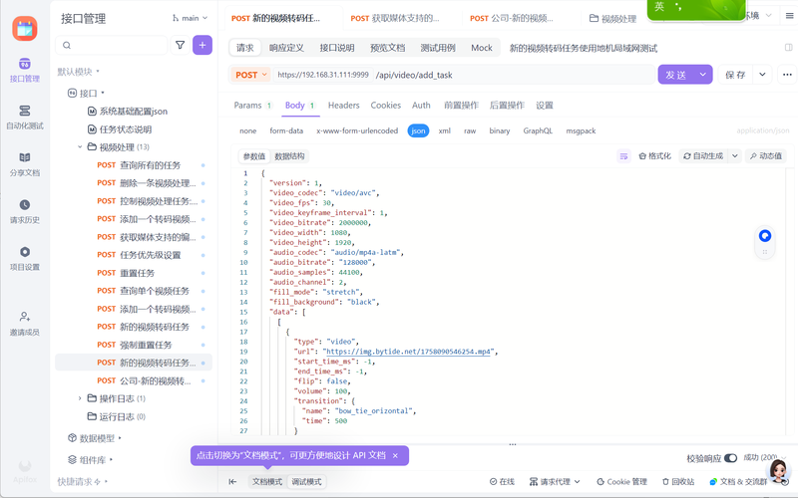
Task: Open the Headers tab
Action: pos(343,106)
